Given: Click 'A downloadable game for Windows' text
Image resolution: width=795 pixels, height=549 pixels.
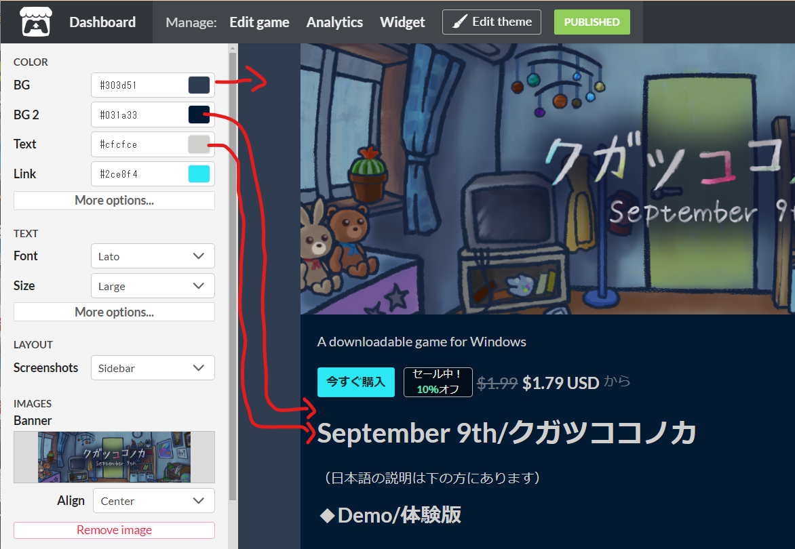Looking at the screenshot, I should coord(422,342).
